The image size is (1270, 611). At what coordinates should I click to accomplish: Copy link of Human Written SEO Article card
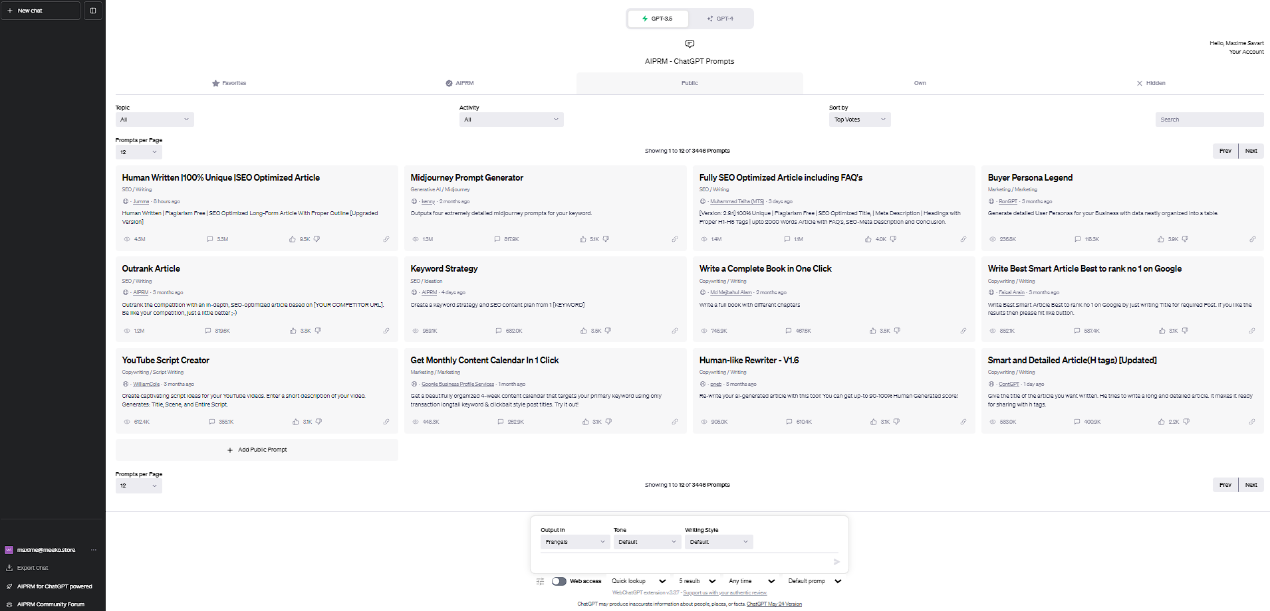[386, 239]
